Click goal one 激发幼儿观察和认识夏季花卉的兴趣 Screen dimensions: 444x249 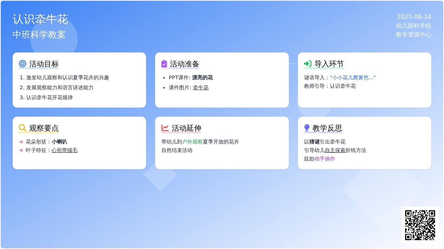67,78
